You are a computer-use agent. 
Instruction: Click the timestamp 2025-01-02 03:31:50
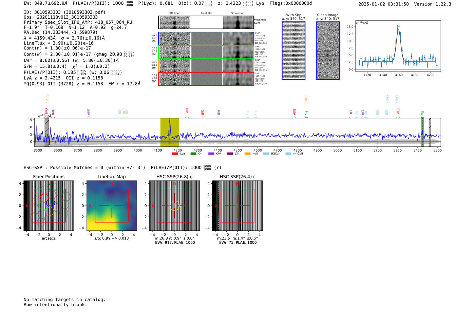click(x=384, y=4)
